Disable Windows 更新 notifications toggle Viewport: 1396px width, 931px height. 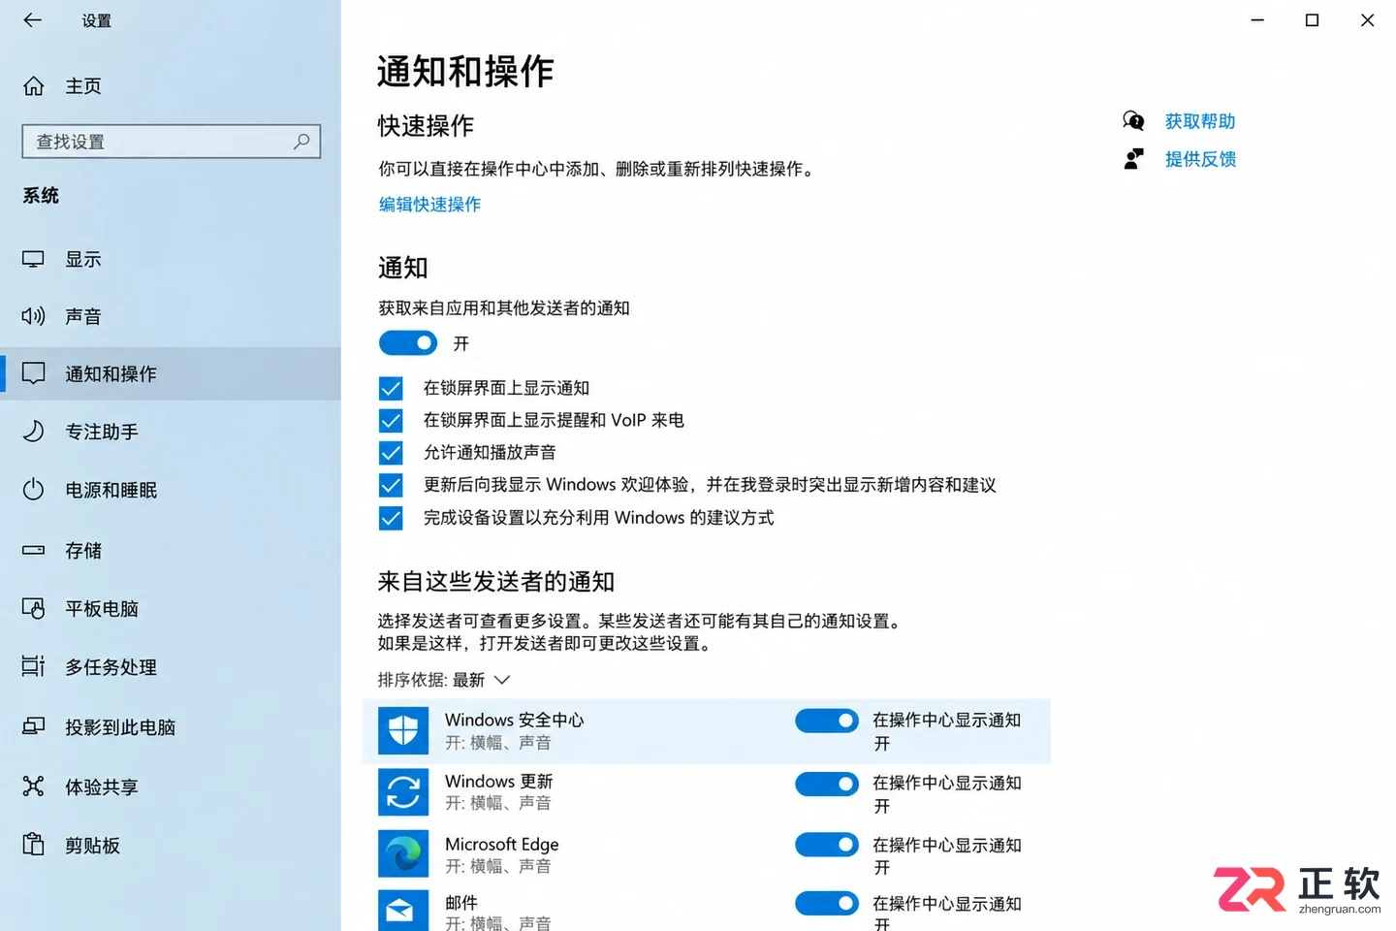tap(827, 784)
